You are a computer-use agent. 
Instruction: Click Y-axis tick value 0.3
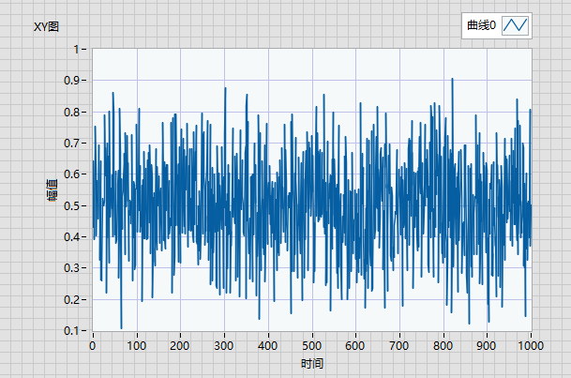72,268
